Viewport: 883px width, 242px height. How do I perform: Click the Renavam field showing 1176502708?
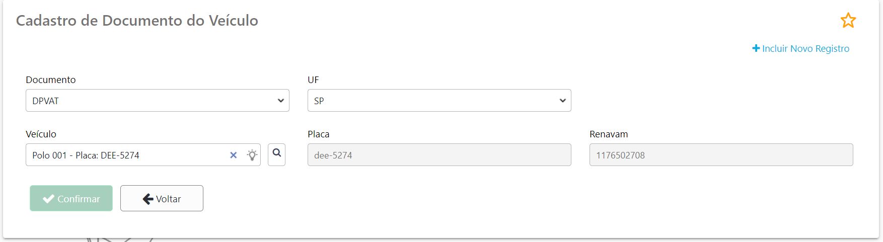[721, 155]
